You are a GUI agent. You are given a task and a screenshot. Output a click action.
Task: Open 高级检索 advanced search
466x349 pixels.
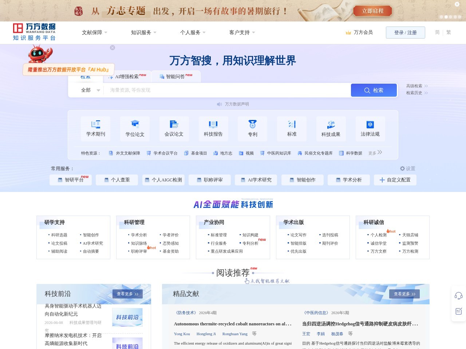click(x=417, y=86)
